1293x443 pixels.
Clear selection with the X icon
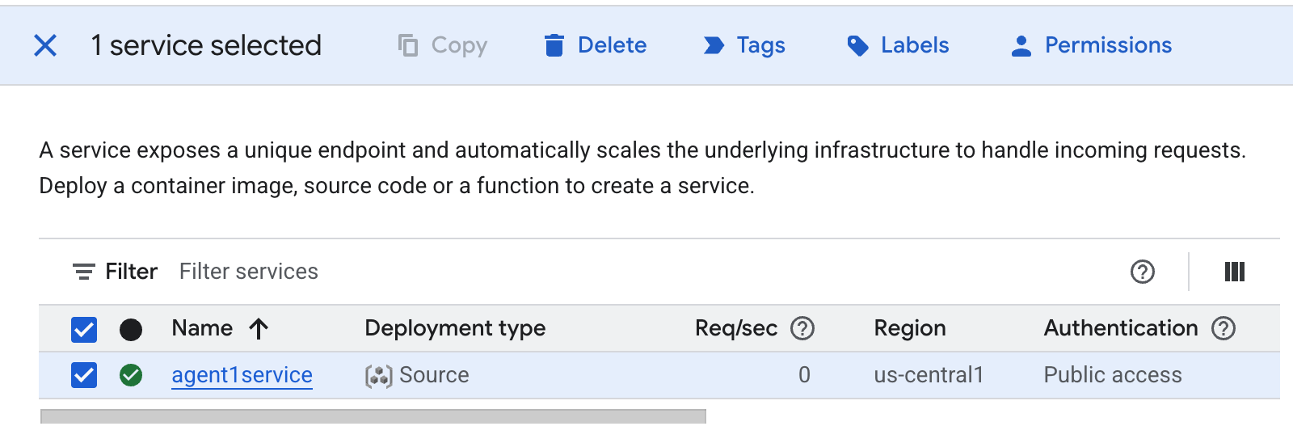point(45,45)
